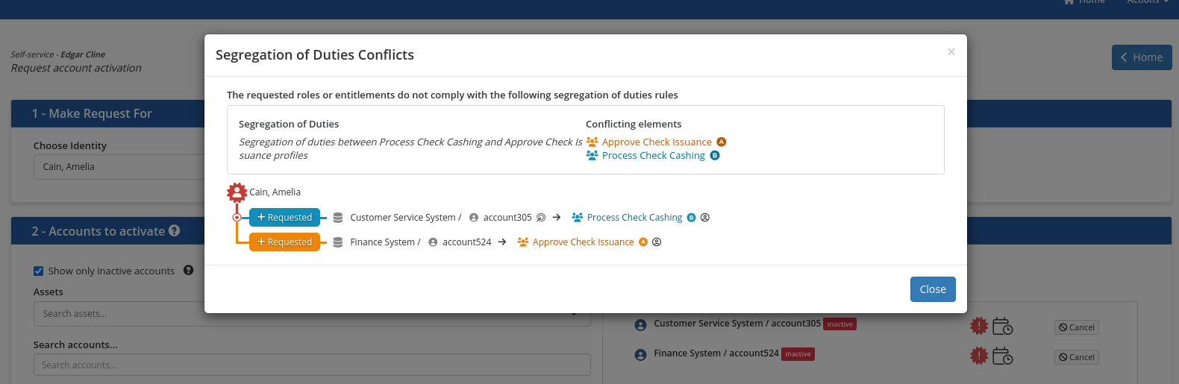
Task: Cancel the Finance System account524 request
Action: 1077,357
